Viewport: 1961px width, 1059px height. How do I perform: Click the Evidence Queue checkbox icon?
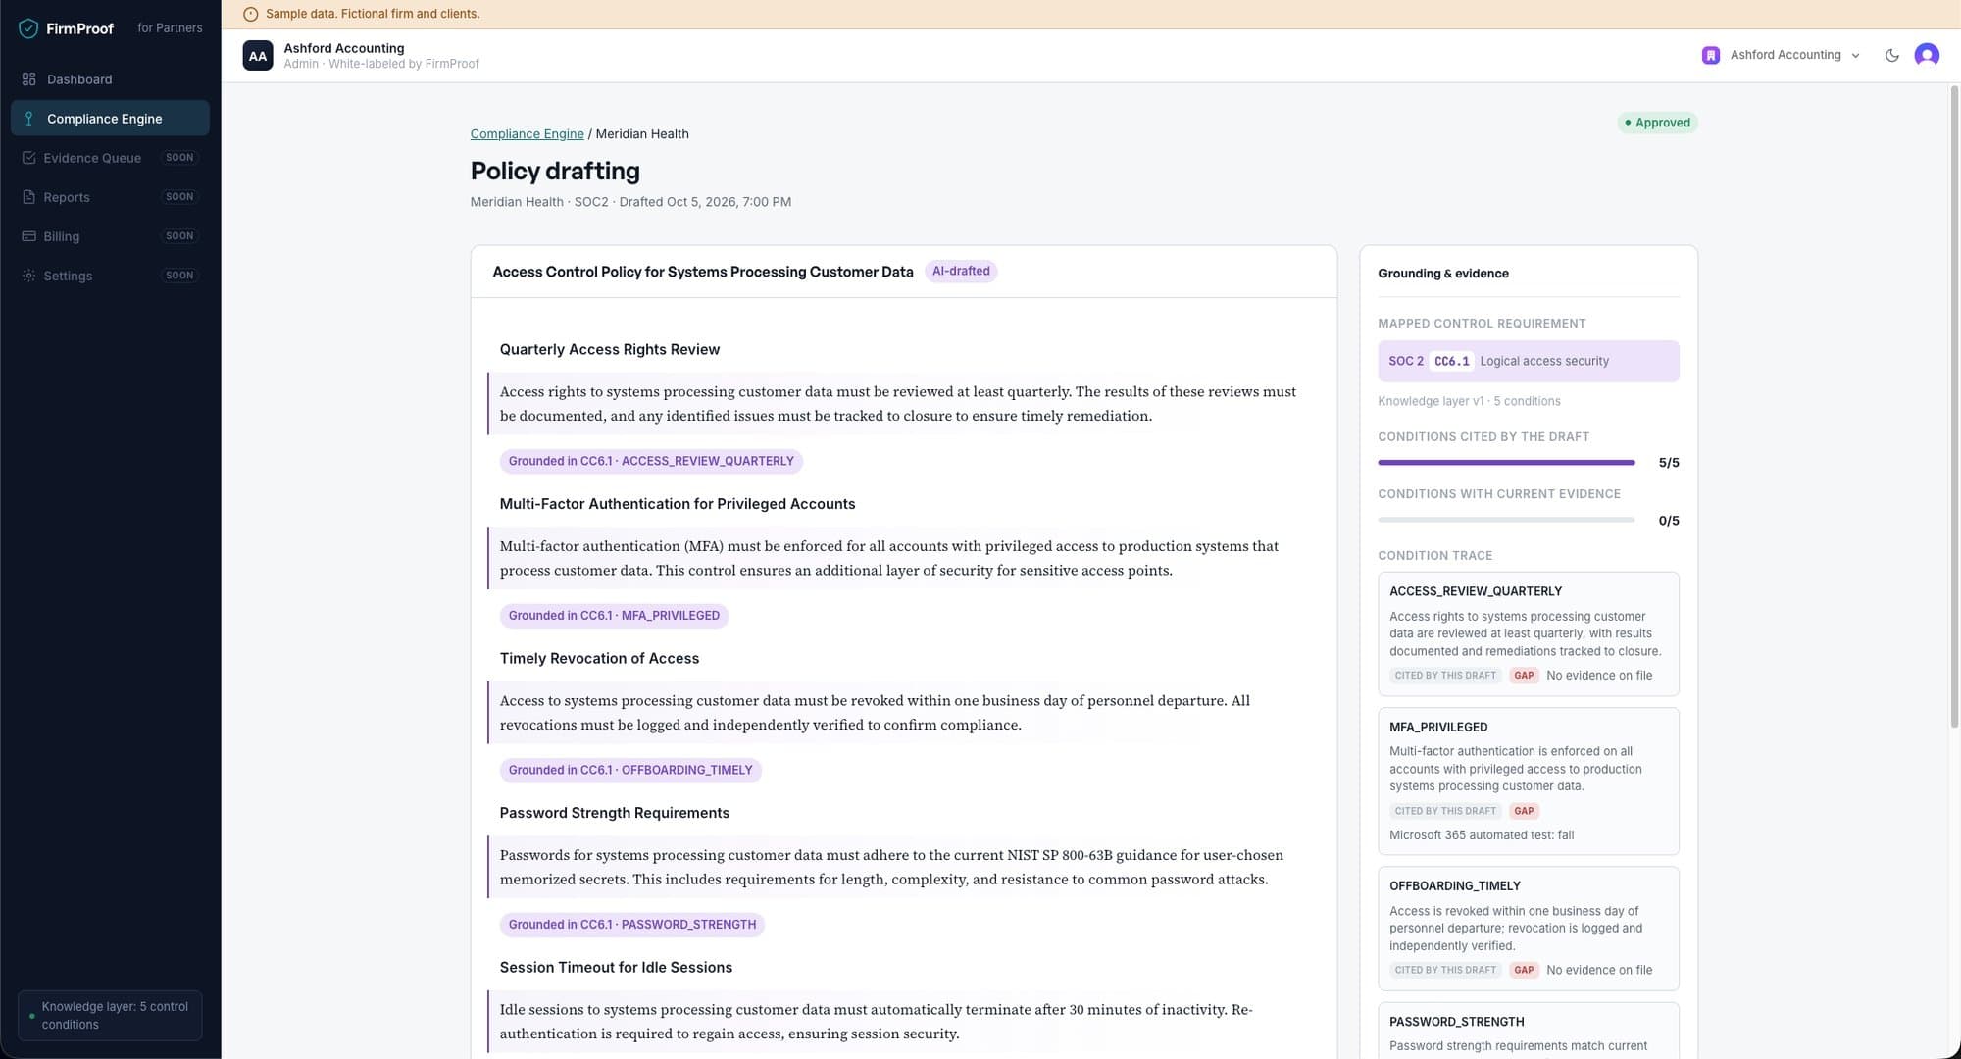point(28,158)
